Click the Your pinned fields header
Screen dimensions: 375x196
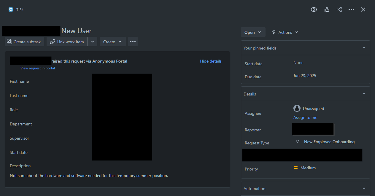tap(305, 48)
